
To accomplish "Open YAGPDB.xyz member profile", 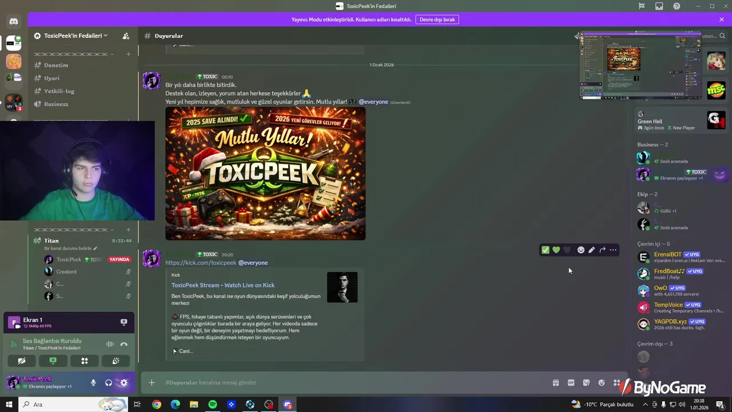I will [681, 324].
